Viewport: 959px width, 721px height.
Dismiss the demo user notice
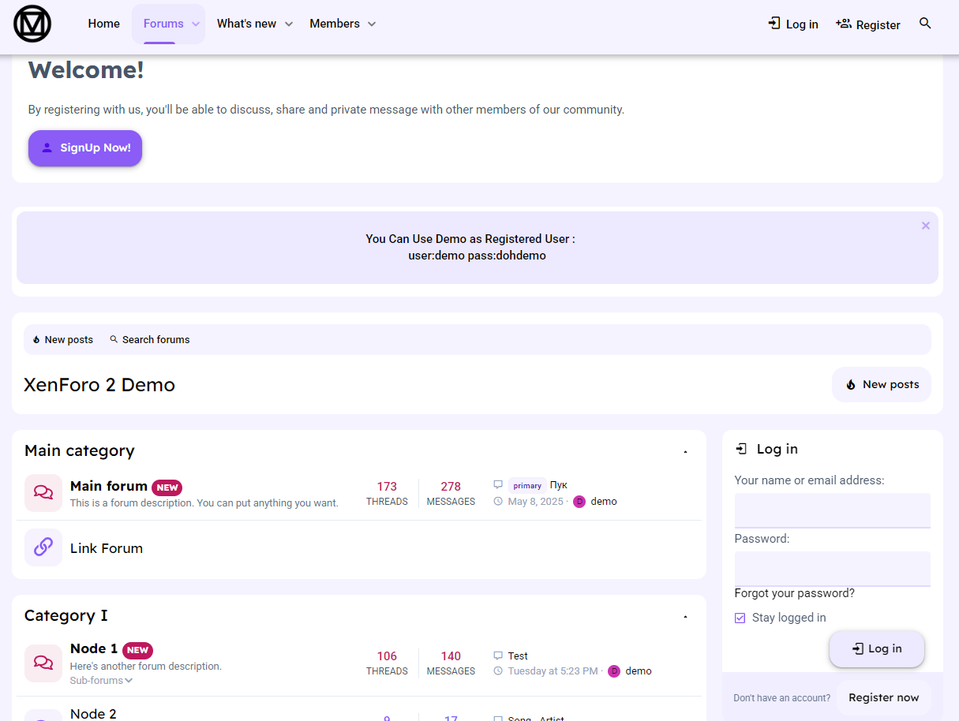926,226
